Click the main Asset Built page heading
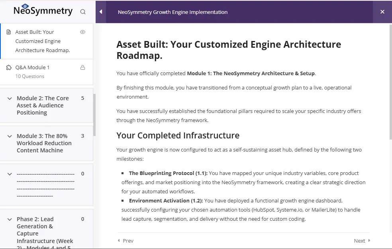Viewport: 392px width, 249px height. tap(229, 50)
